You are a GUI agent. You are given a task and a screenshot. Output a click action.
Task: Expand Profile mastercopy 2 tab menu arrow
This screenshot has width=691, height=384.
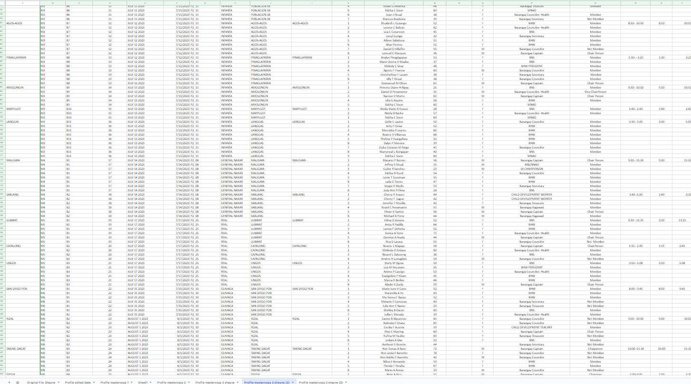pyautogui.click(x=189, y=382)
